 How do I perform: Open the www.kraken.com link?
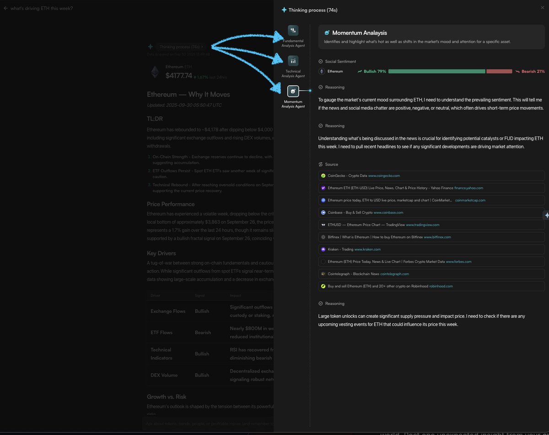[367, 250]
